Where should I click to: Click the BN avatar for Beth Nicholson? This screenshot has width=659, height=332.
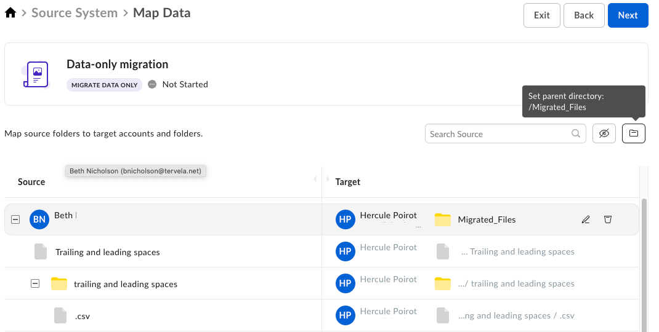39,219
